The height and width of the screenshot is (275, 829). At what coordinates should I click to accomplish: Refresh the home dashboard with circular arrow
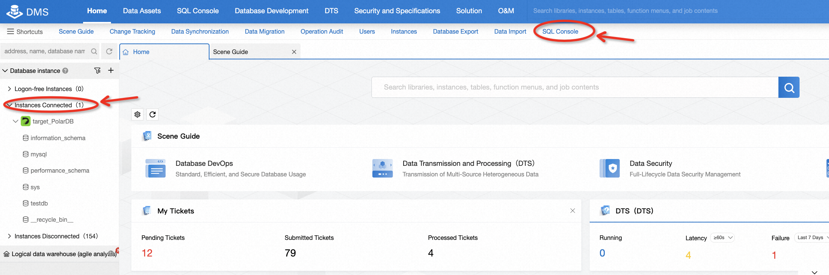(x=153, y=114)
